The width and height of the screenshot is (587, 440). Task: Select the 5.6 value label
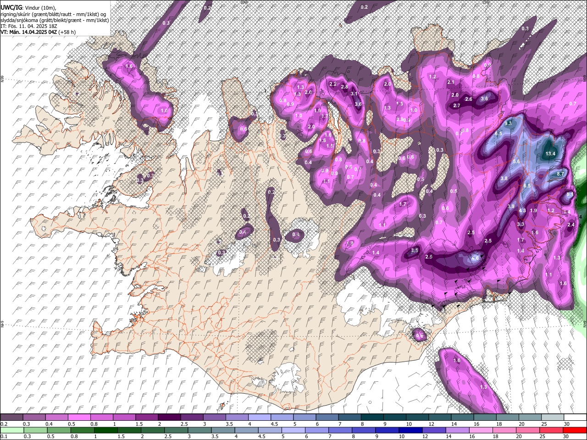(x=516, y=161)
